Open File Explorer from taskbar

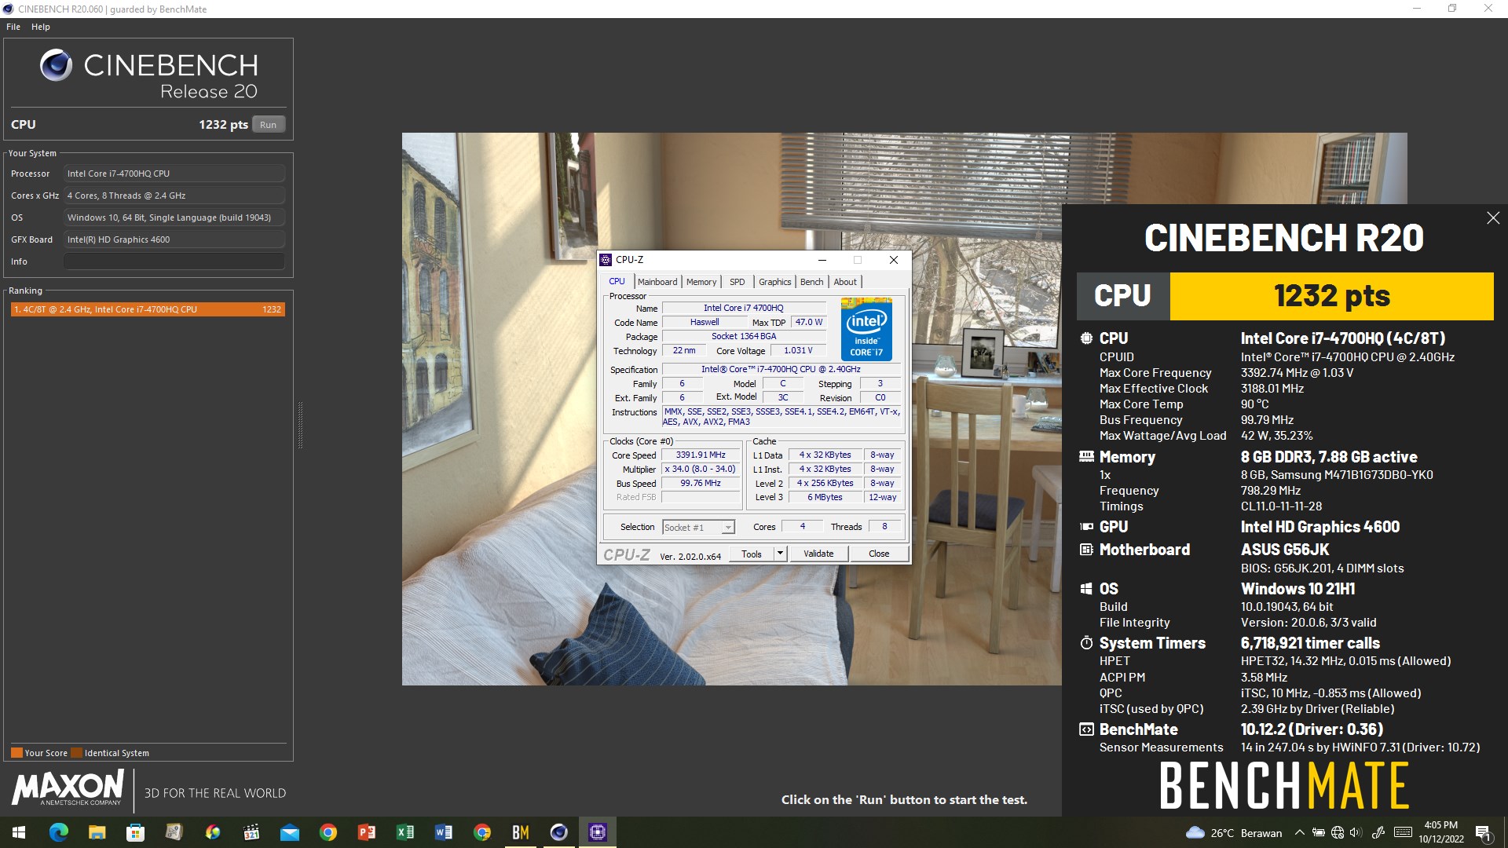[97, 832]
